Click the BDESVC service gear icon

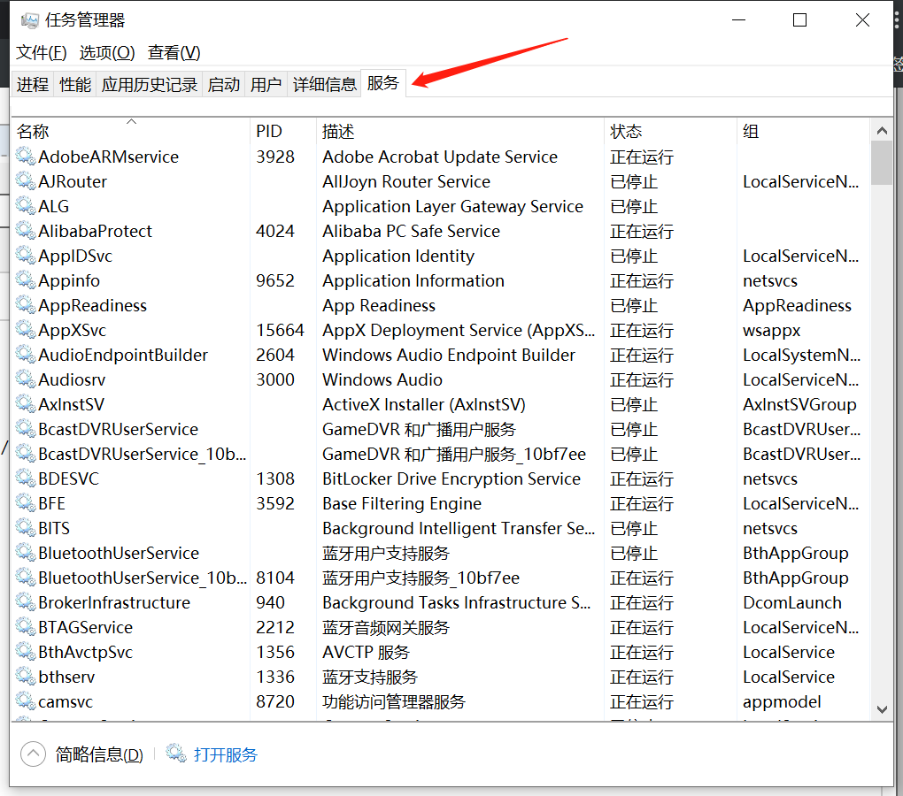[x=26, y=478]
